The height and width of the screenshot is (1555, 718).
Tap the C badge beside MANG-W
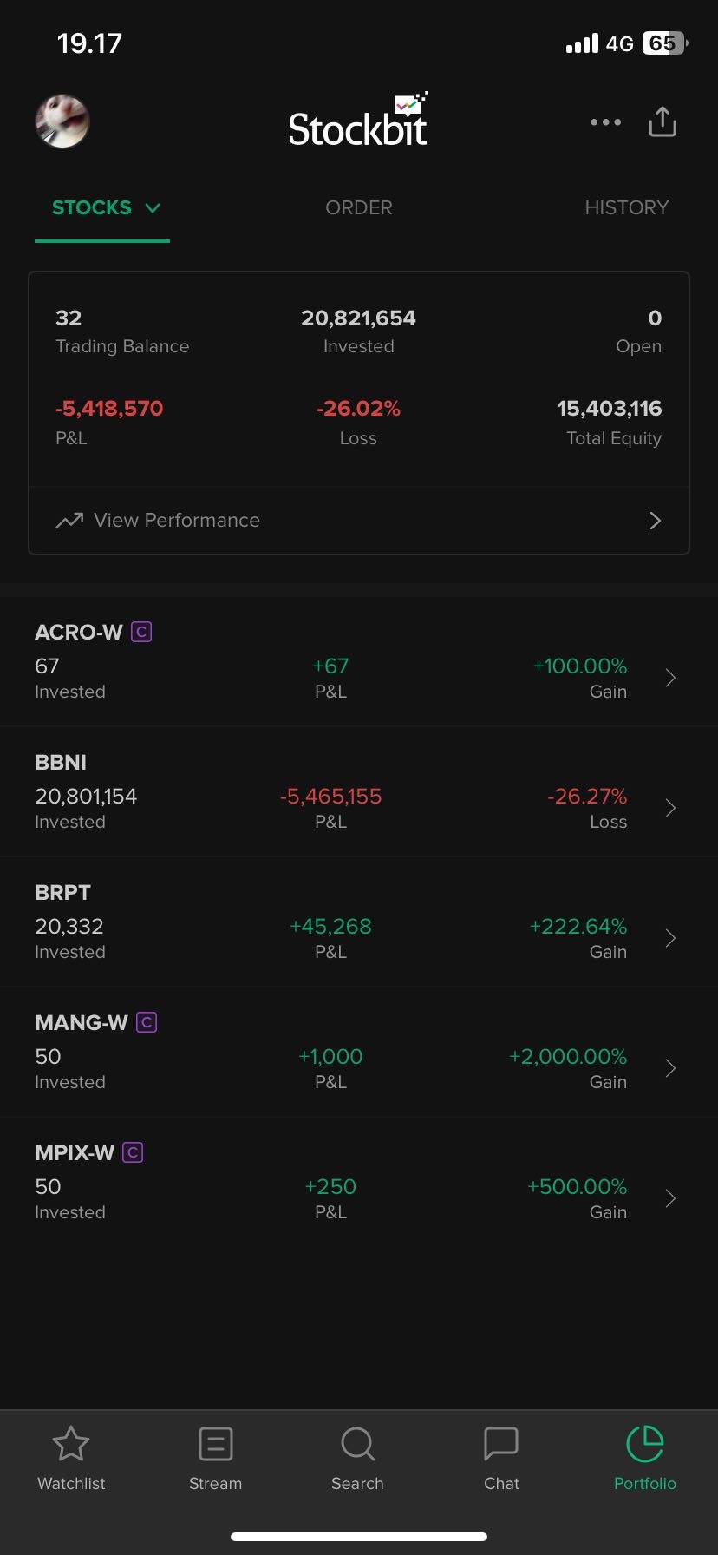[147, 1022]
